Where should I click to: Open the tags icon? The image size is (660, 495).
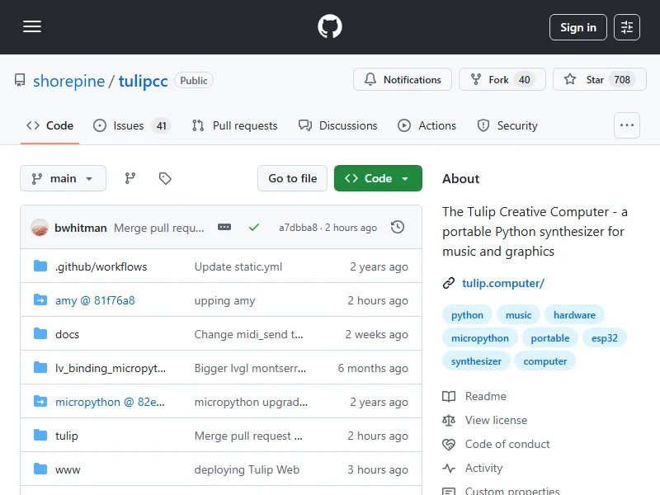click(165, 178)
